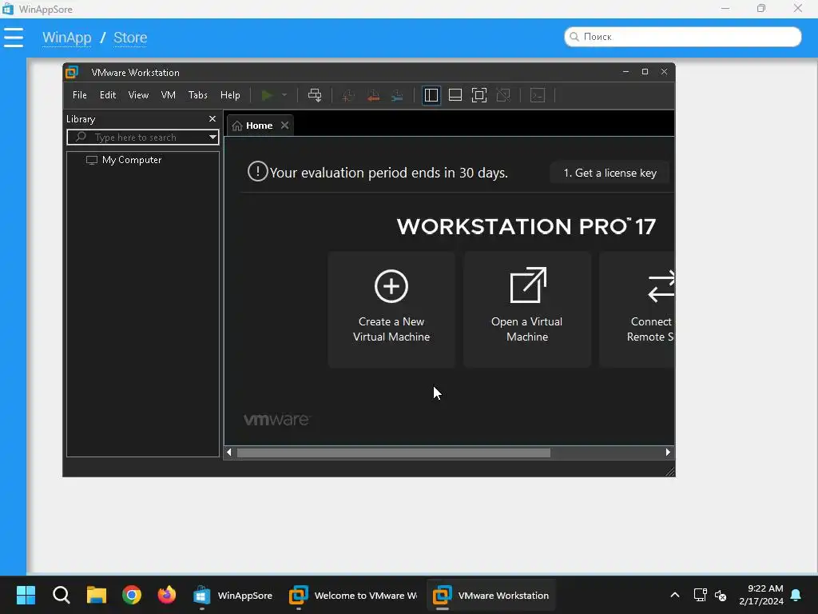Open the Windows Start menu
818x614 pixels.
click(x=26, y=595)
